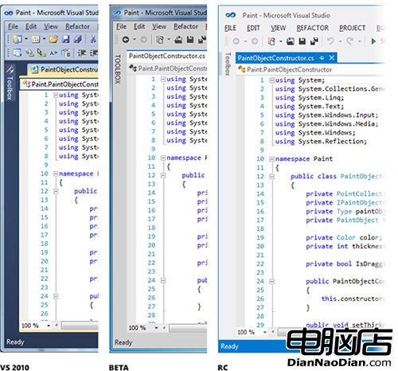
Task: Open 100 % zoom dropdown in BETA window
Action: [x=156, y=328]
